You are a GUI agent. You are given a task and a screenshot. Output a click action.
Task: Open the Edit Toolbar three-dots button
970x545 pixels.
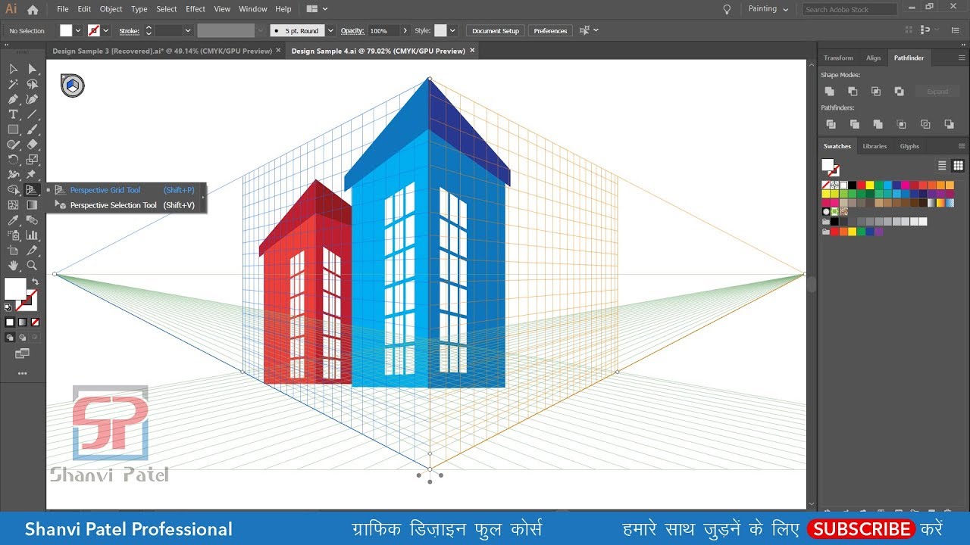22,373
